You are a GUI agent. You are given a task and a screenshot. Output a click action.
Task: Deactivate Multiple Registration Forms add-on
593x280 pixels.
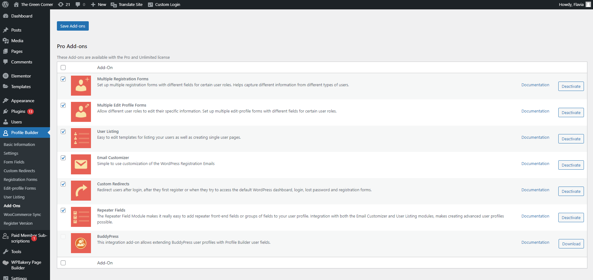tap(571, 86)
